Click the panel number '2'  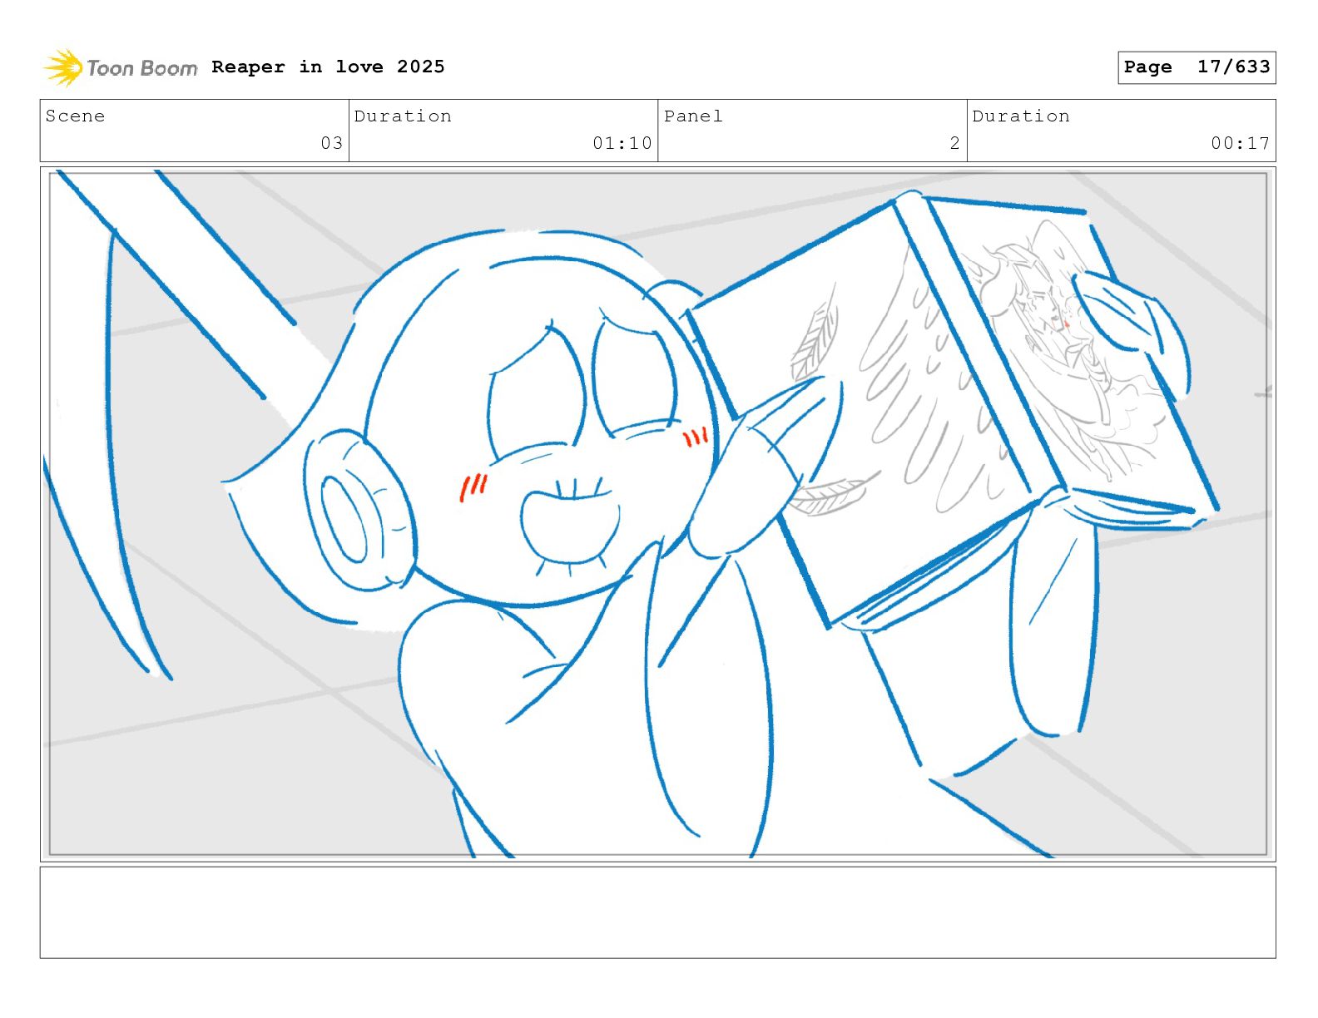pos(955,143)
